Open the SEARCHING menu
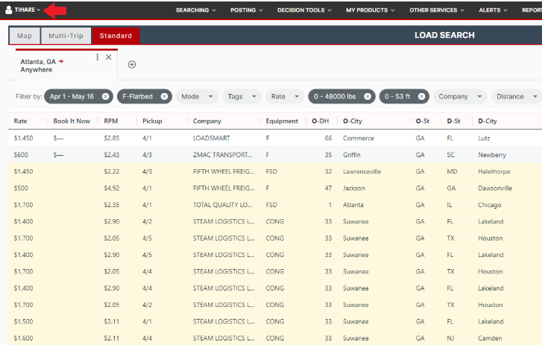This screenshot has height=345, width=542. (195, 10)
